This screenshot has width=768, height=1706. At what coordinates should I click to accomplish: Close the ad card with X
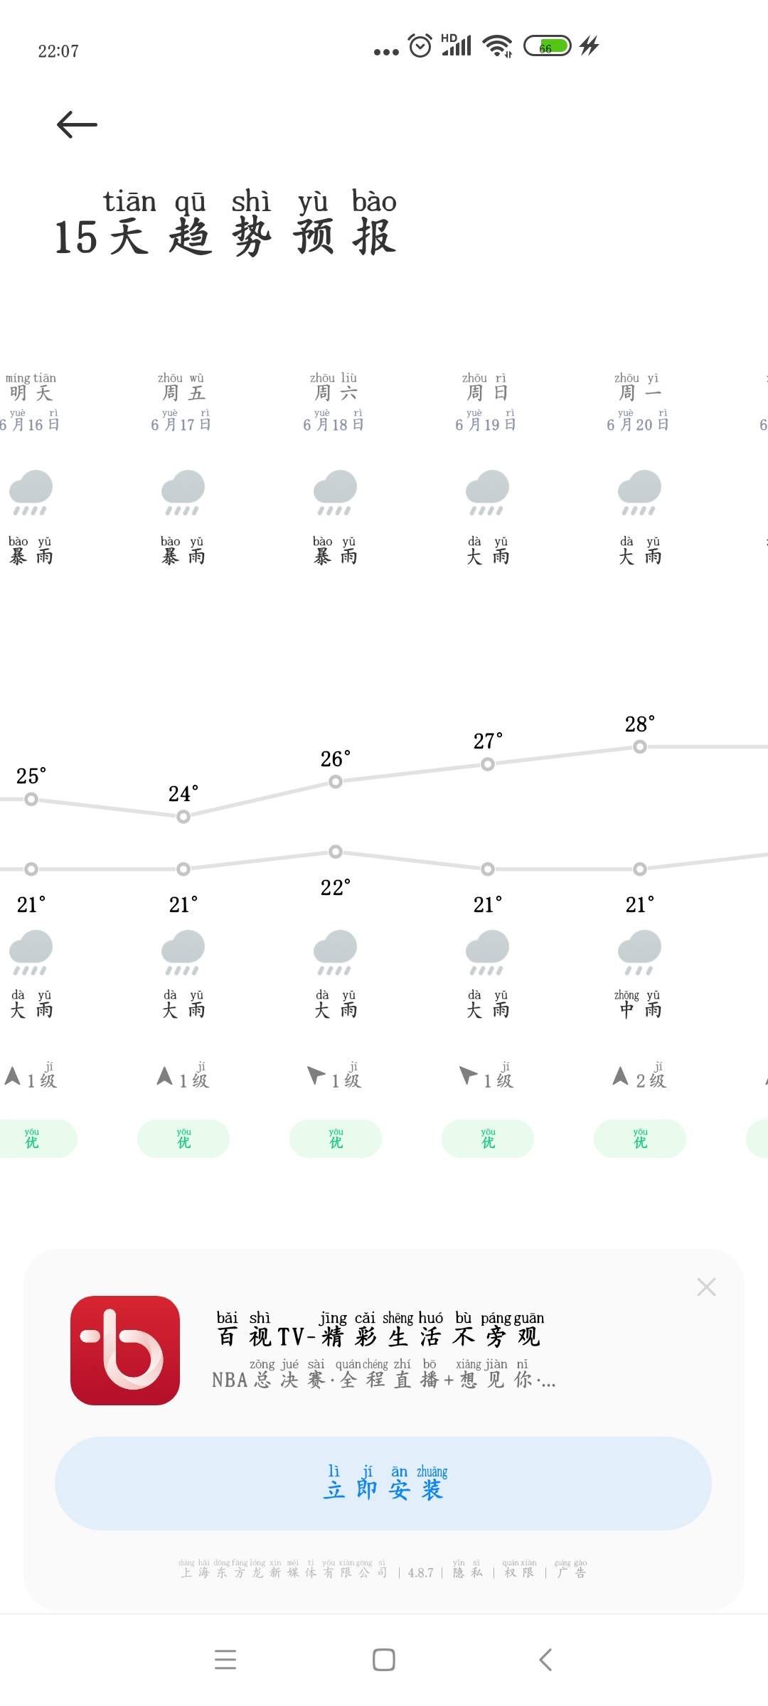[x=706, y=1287]
